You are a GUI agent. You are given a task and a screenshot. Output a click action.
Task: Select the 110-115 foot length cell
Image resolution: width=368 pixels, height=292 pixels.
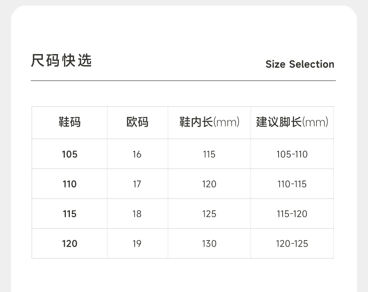click(292, 184)
